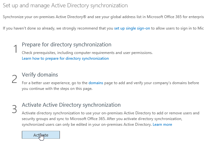Go to the 'domains' page link
The height and width of the screenshot is (141, 204).
pyautogui.click(x=96, y=83)
